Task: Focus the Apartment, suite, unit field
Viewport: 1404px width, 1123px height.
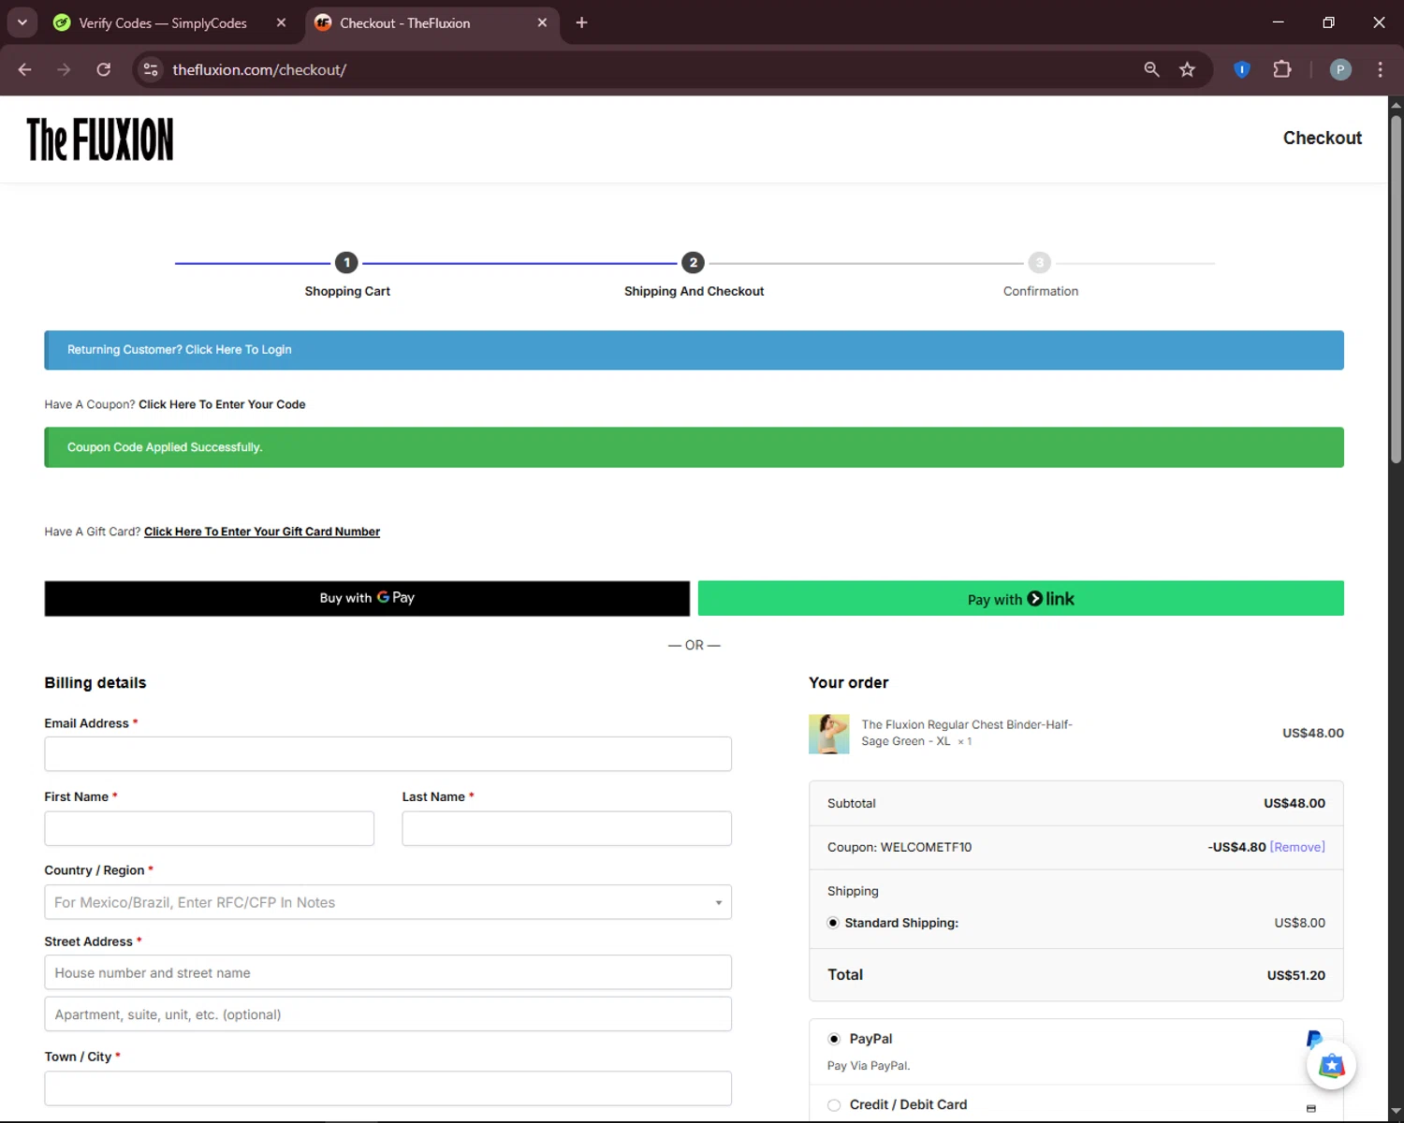Action: coord(388,1014)
